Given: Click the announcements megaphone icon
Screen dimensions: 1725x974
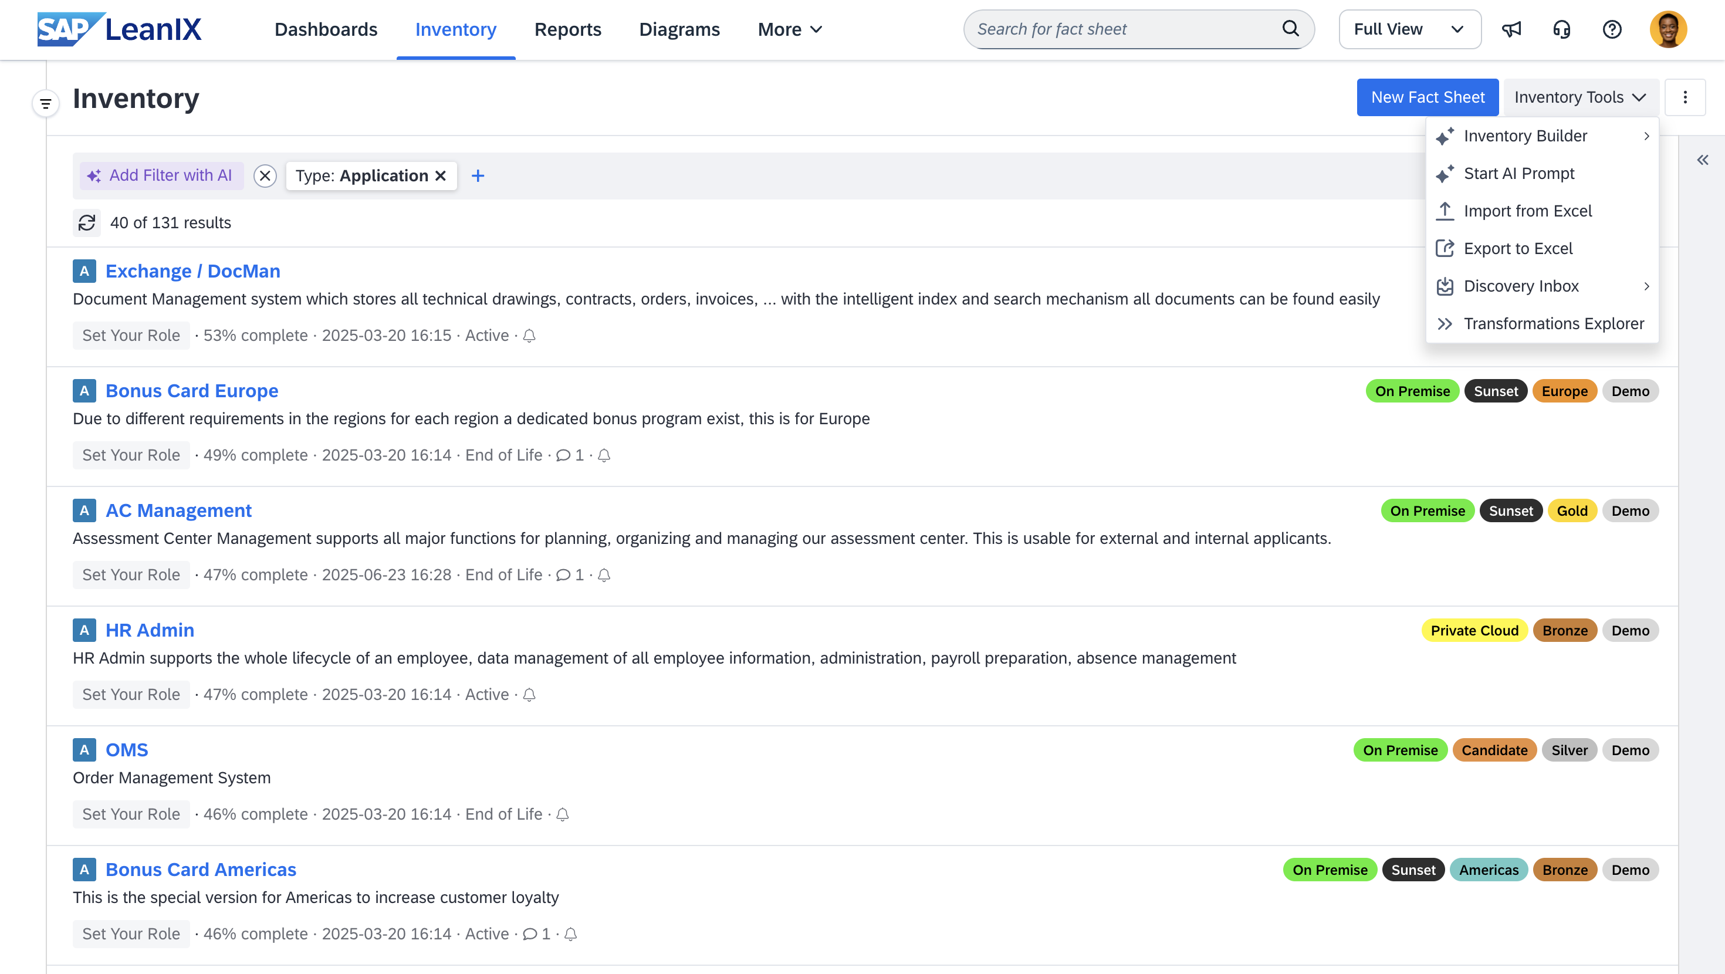Looking at the screenshot, I should 1511,29.
